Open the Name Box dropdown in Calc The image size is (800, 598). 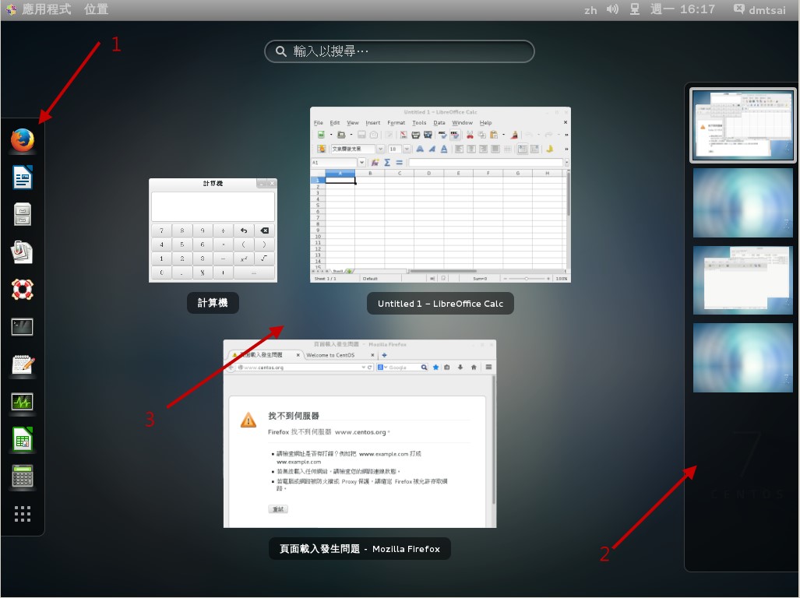tap(363, 162)
